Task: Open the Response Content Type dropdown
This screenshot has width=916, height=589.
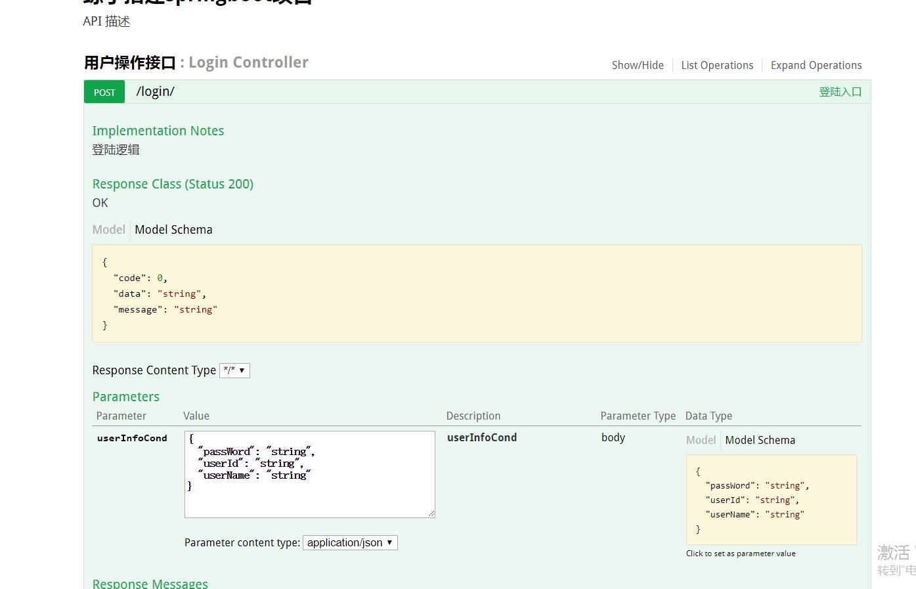Action: point(234,370)
